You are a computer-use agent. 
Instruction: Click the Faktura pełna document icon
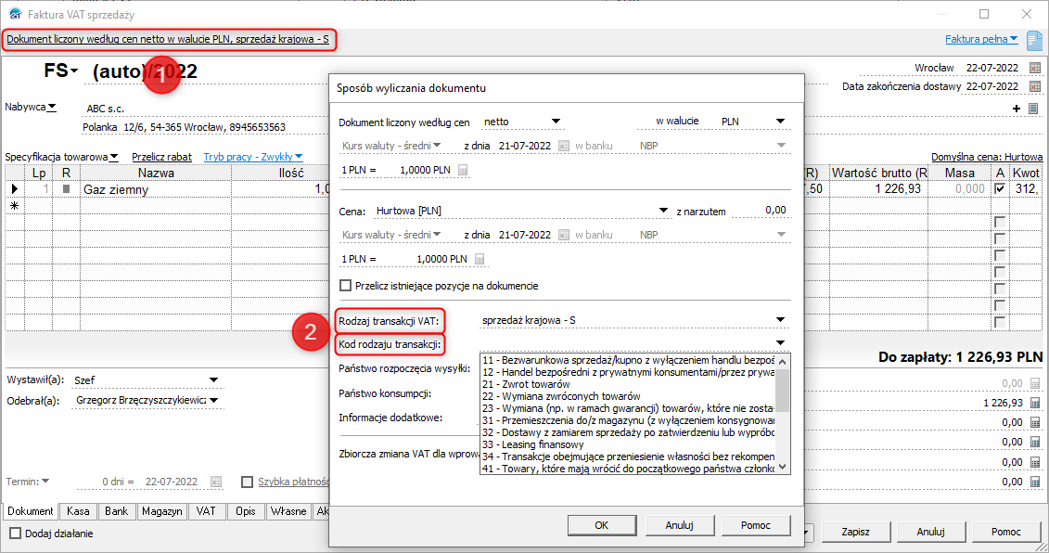pyautogui.click(x=1034, y=40)
